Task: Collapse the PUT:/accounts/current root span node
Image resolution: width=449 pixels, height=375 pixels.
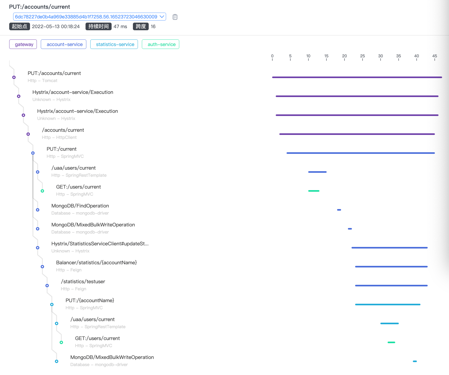Action: point(14,77)
